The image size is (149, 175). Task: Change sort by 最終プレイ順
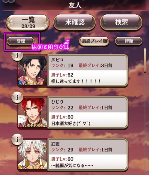click(x=94, y=41)
